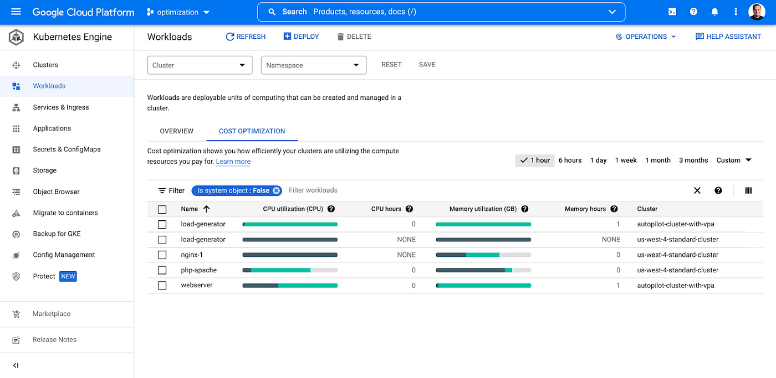Click the Memory utilization help icon
The image size is (776, 378).
[525, 209]
